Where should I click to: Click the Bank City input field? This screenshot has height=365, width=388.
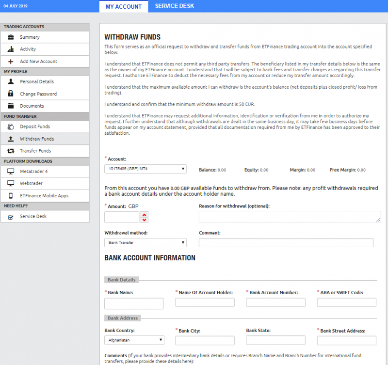(x=205, y=340)
